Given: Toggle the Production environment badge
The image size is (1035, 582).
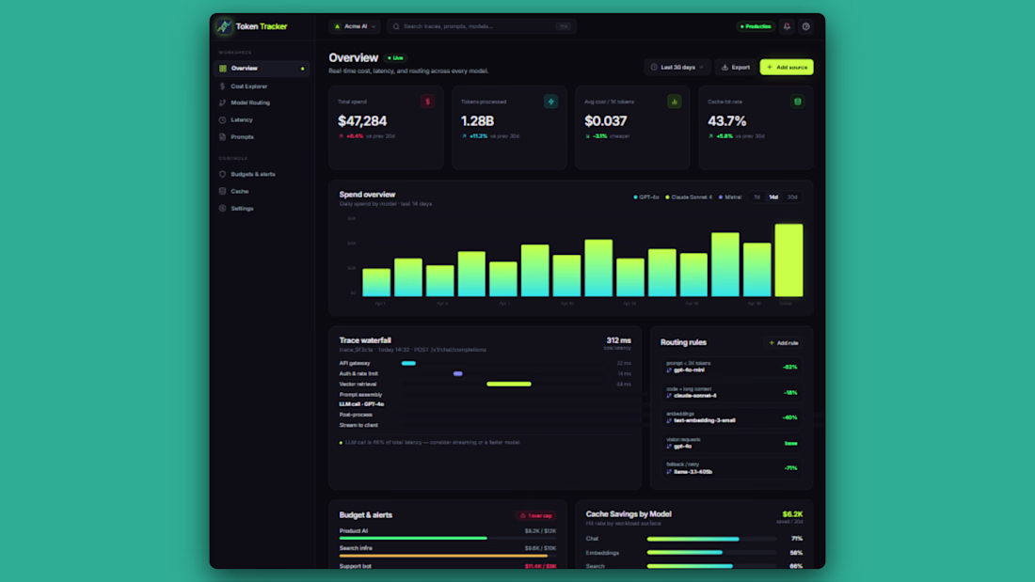Looking at the screenshot, I should pos(756,26).
